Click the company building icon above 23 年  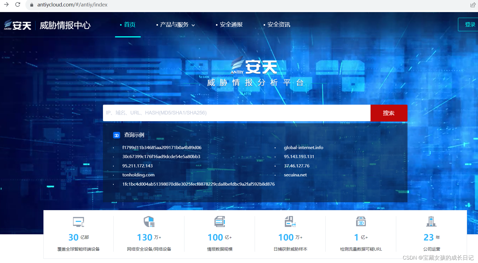[x=431, y=222]
